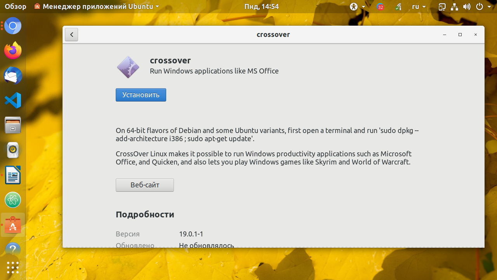Maximize the crossover window
Viewport: 497px width, 280px height.
[x=460, y=35]
